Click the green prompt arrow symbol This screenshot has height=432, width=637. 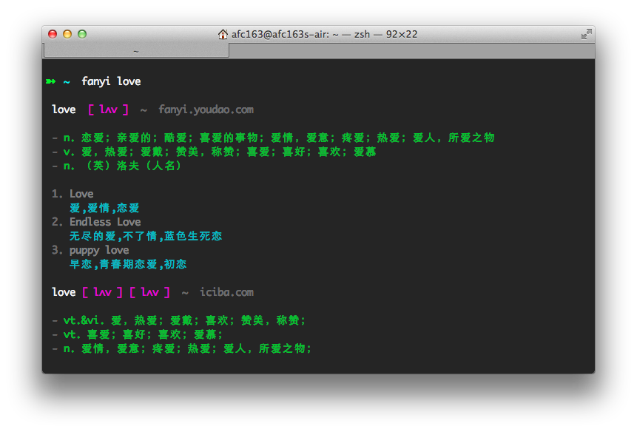(50, 81)
